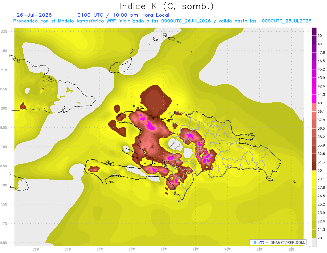Click the dark brown legend swatch between 30 and 31.3
This screenshot has height=253, width=327.
click(x=314, y=166)
